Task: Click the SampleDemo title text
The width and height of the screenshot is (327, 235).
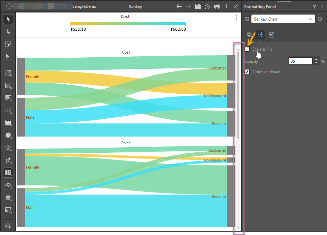Action: (84, 6)
